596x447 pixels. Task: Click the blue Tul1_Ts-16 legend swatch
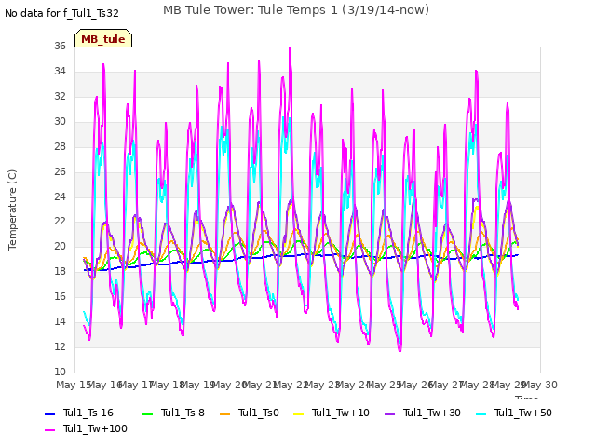50,413
